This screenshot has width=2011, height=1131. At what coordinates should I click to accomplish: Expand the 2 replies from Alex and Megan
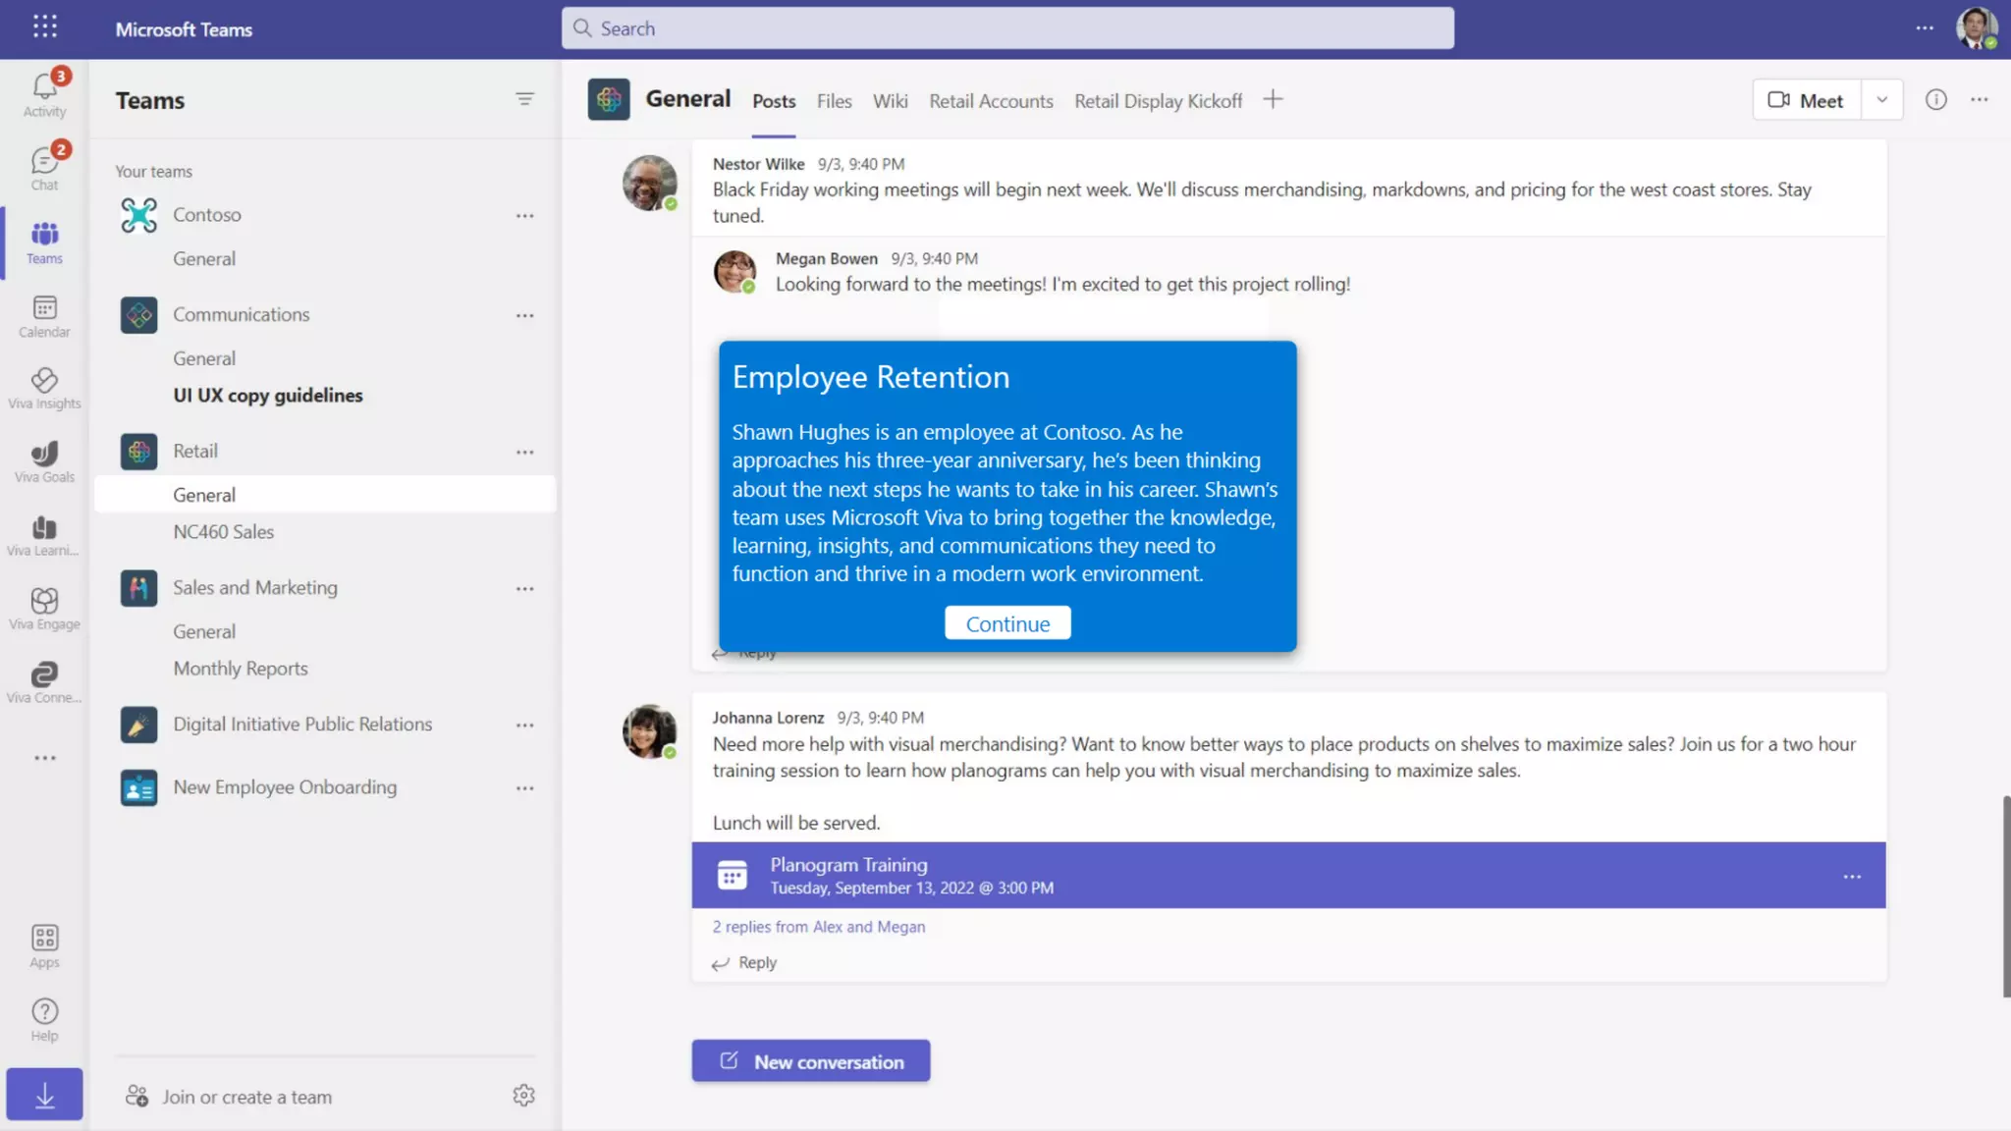[x=818, y=927]
